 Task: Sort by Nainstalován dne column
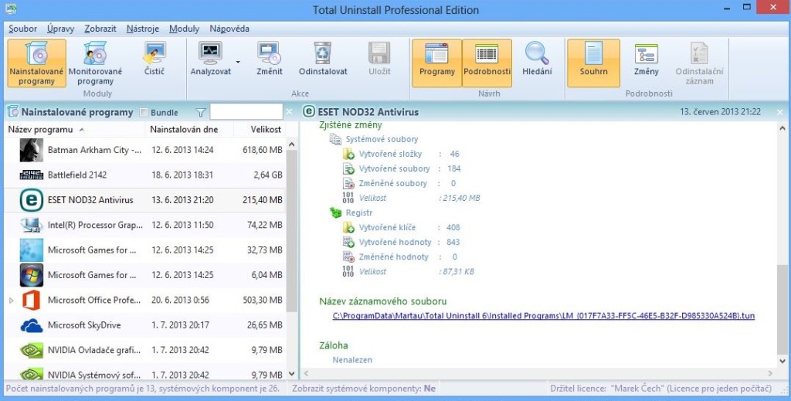pos(190,130)
